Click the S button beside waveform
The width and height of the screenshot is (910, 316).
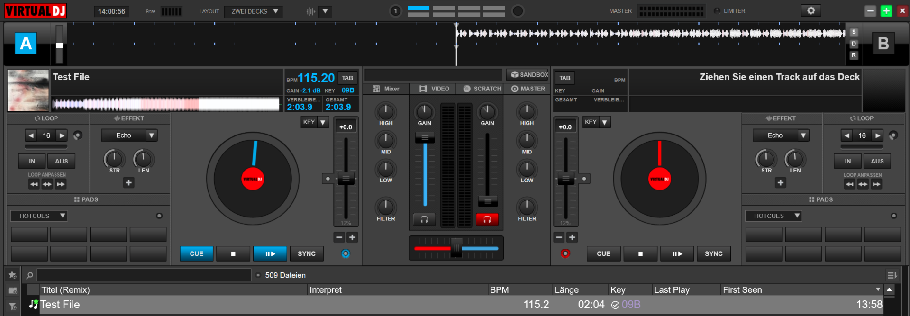pyautogui.click(x=854, y=32)
